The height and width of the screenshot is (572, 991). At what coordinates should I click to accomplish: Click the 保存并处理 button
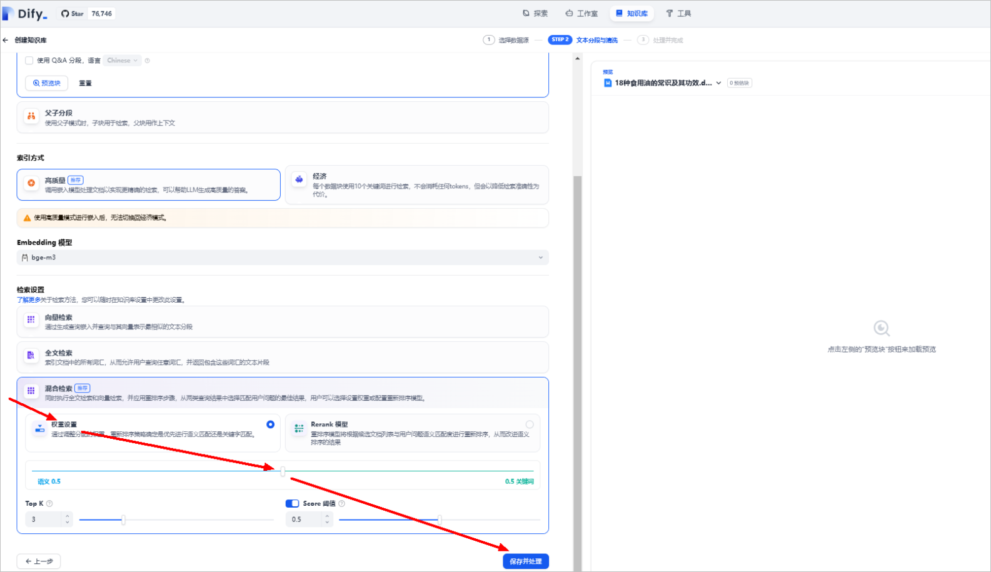tap(526, 561)
